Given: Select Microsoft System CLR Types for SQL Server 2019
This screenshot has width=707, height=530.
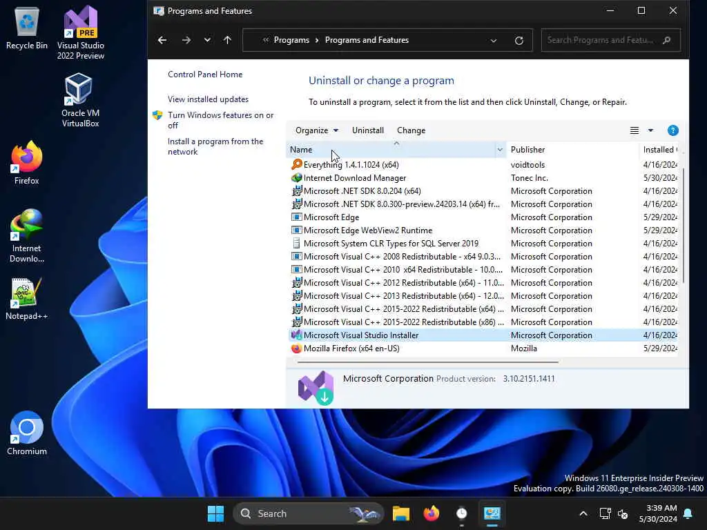Looking at the screenshot, I should [x=483, y=244].
